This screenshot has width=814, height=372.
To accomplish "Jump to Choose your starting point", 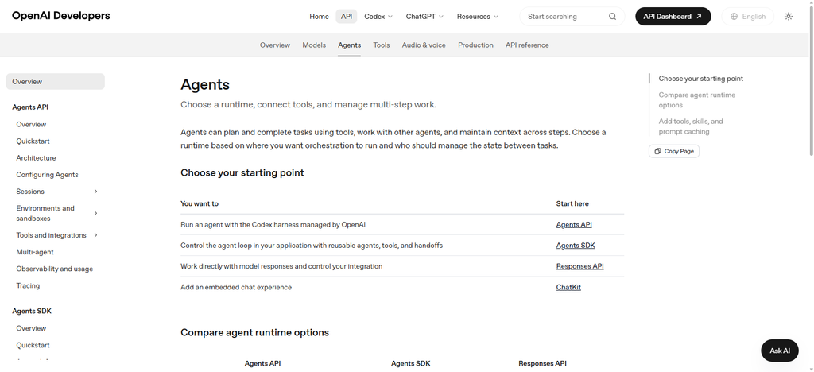I will tap(701, 79).
